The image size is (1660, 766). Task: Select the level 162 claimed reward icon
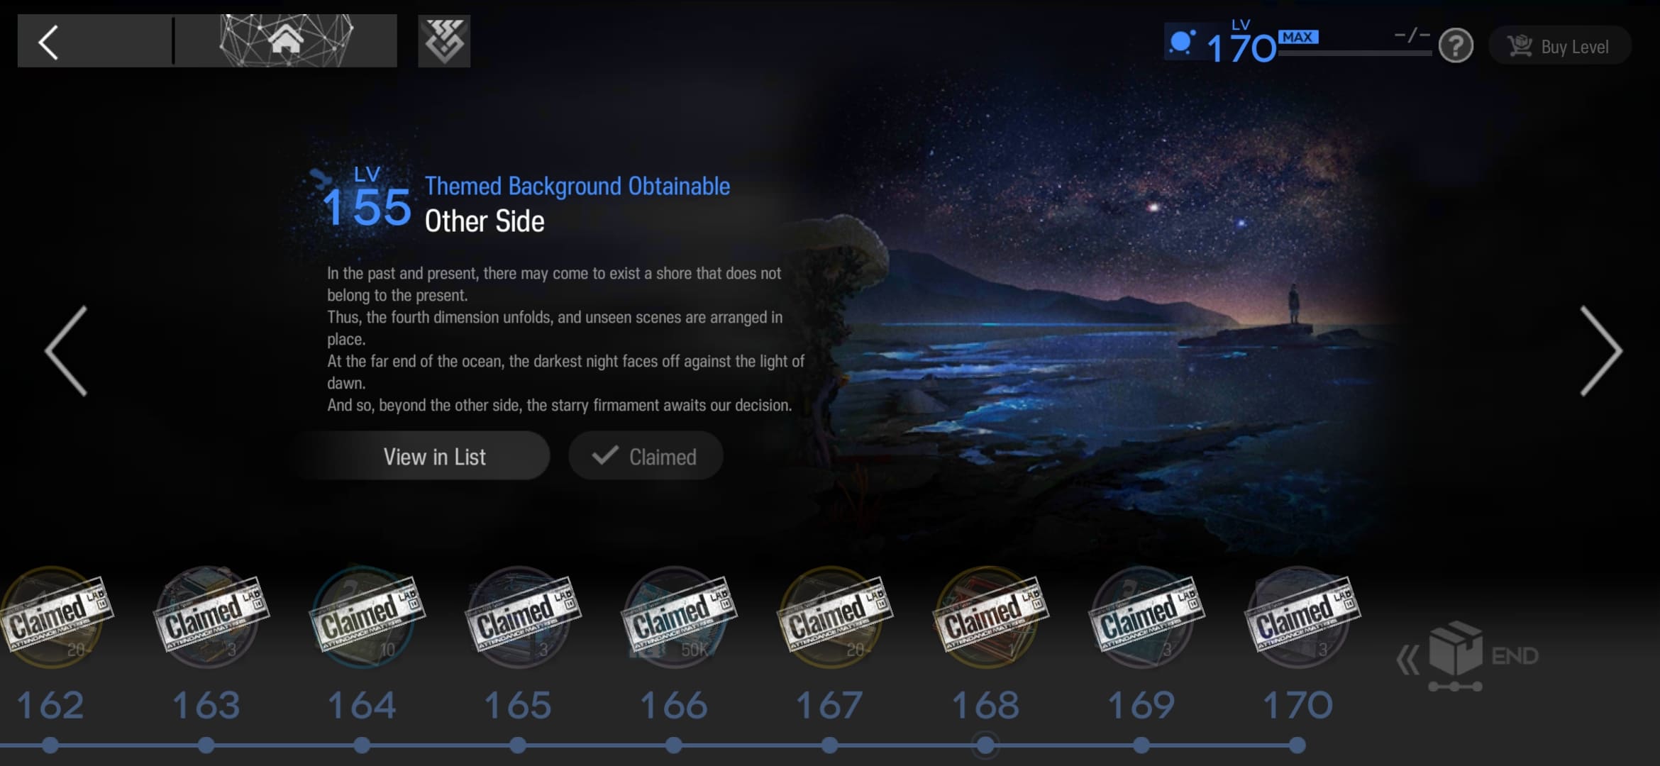[51, 617]
